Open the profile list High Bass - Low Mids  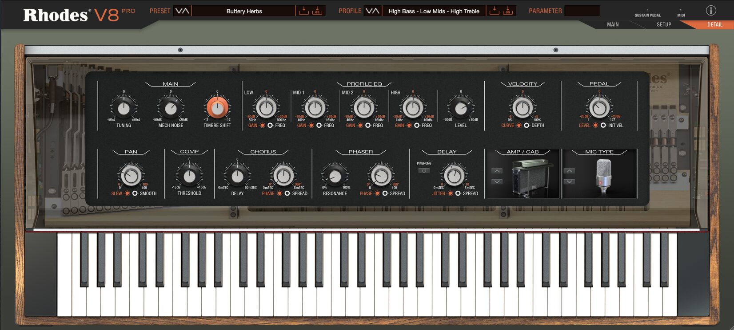[x=434, y=11]
